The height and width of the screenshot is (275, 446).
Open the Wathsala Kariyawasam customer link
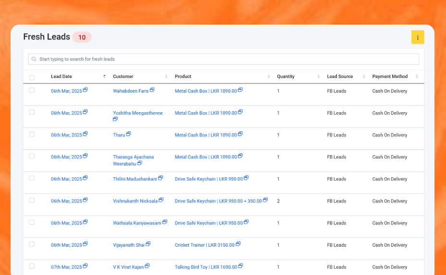click(137, 223)
